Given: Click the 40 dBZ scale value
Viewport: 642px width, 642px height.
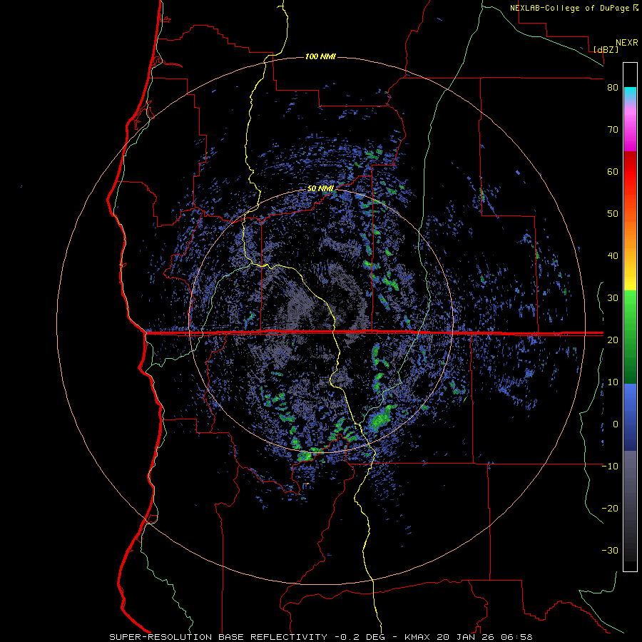Looking at the screenshot, I should click(613, 256).
